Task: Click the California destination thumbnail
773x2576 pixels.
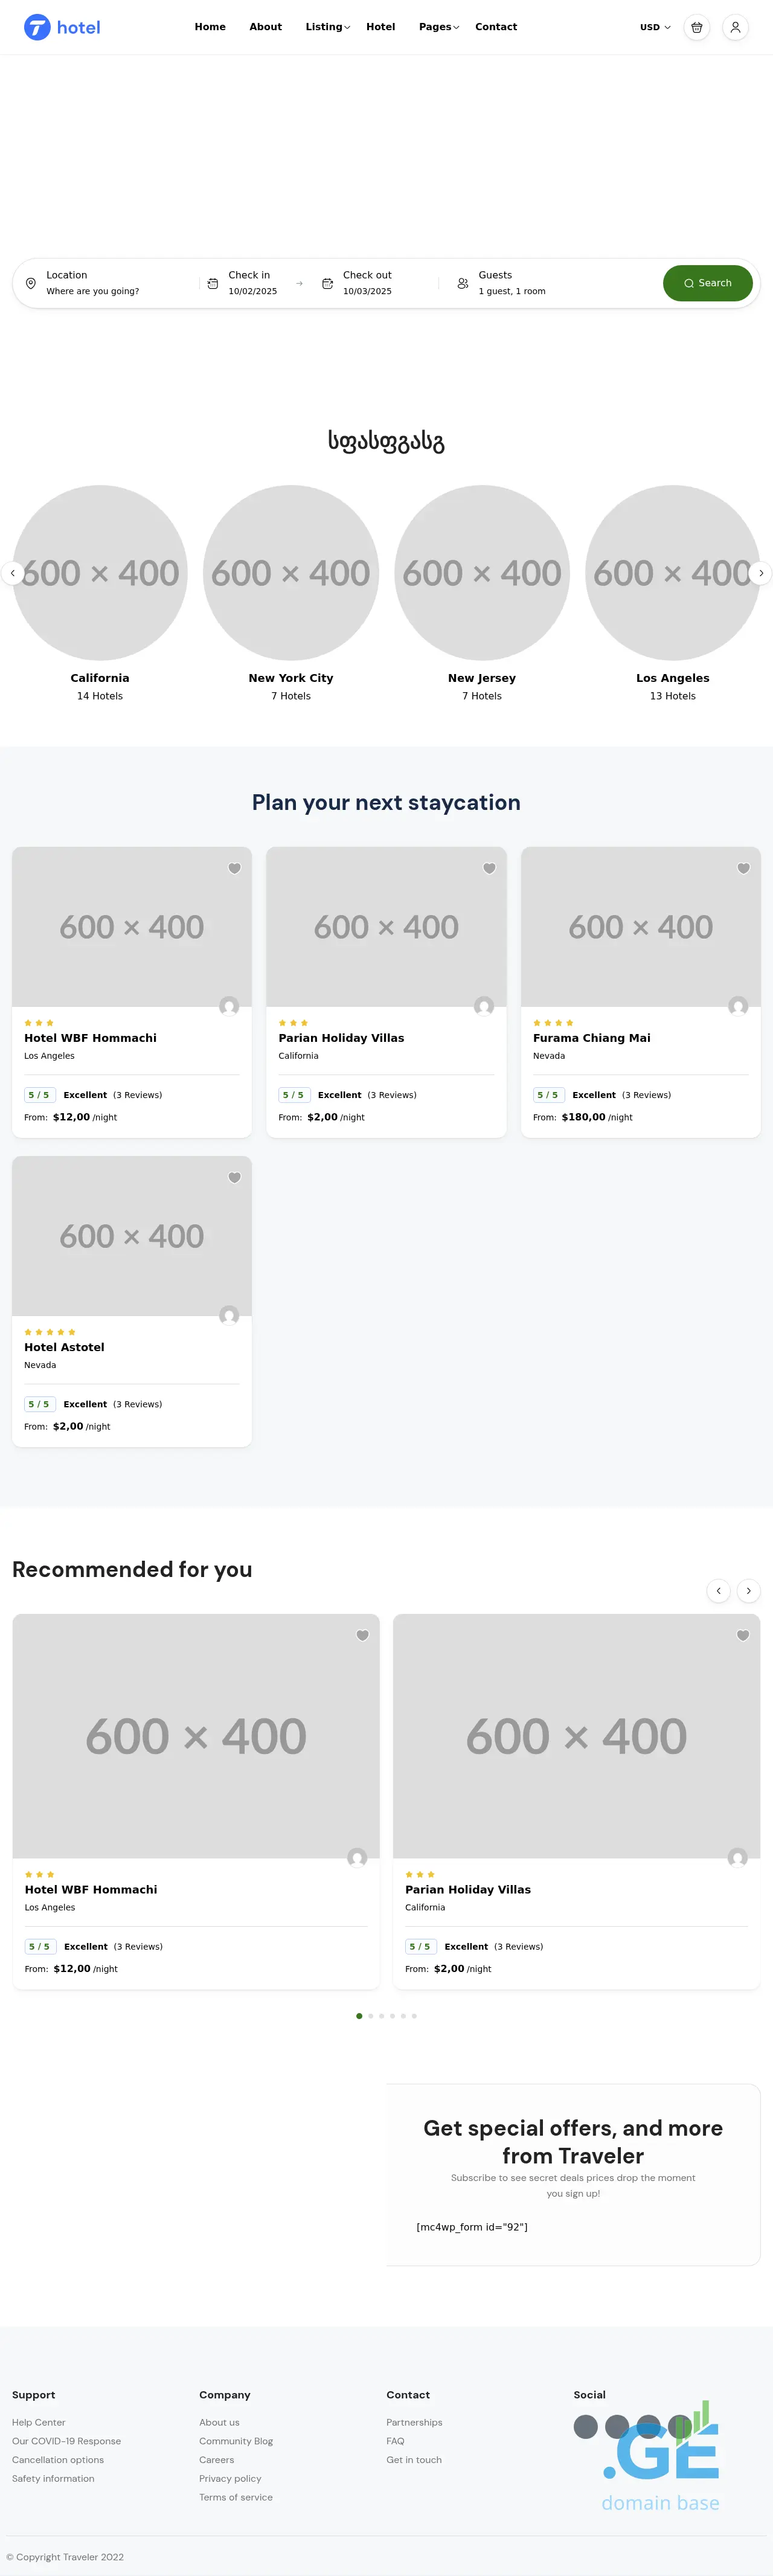Action: tap(100, 573)
